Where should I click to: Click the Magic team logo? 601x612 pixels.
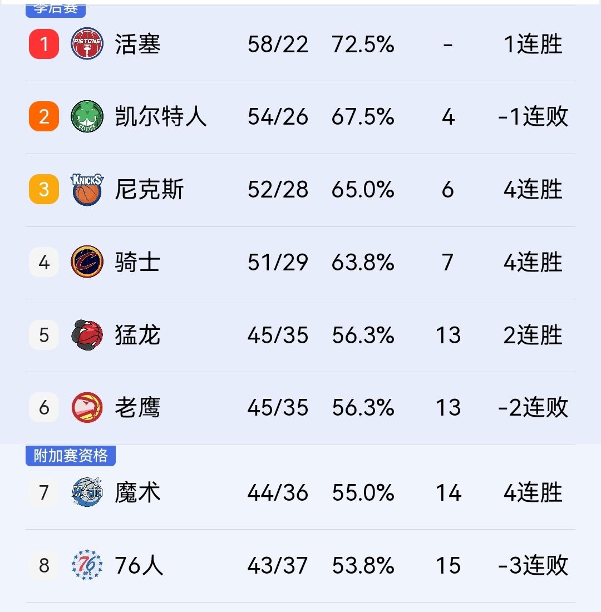tap(86, 492)
